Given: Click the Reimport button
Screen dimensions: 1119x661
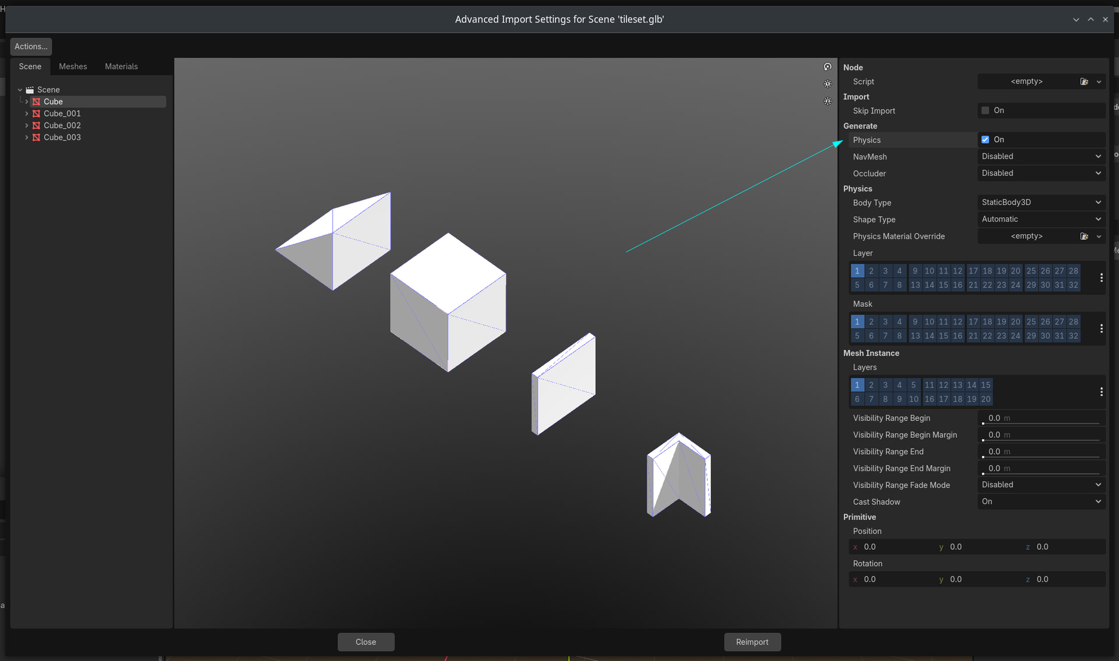Looking at the screenshot, I should coord(752,642).
